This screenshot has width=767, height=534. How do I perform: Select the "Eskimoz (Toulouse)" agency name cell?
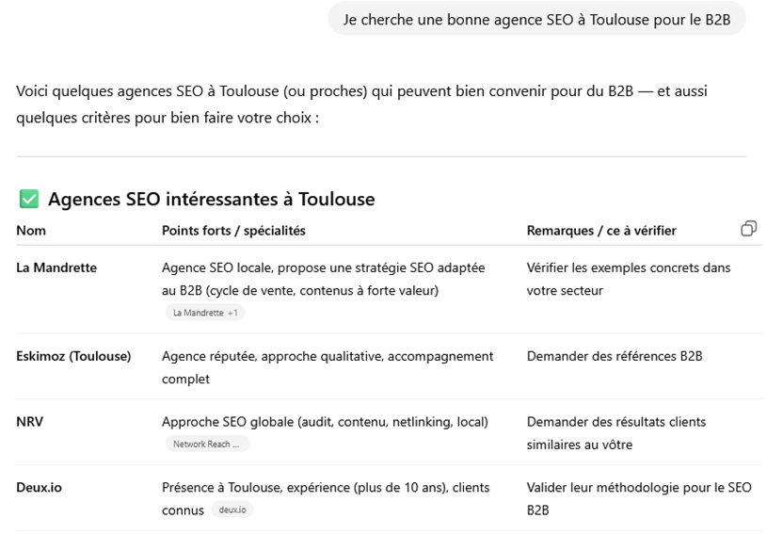pyautogui.click(x=73, y=356)
